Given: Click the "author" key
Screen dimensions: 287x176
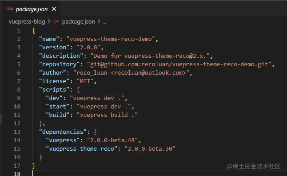Looking at the screenshot, I should tap(52, 73).
